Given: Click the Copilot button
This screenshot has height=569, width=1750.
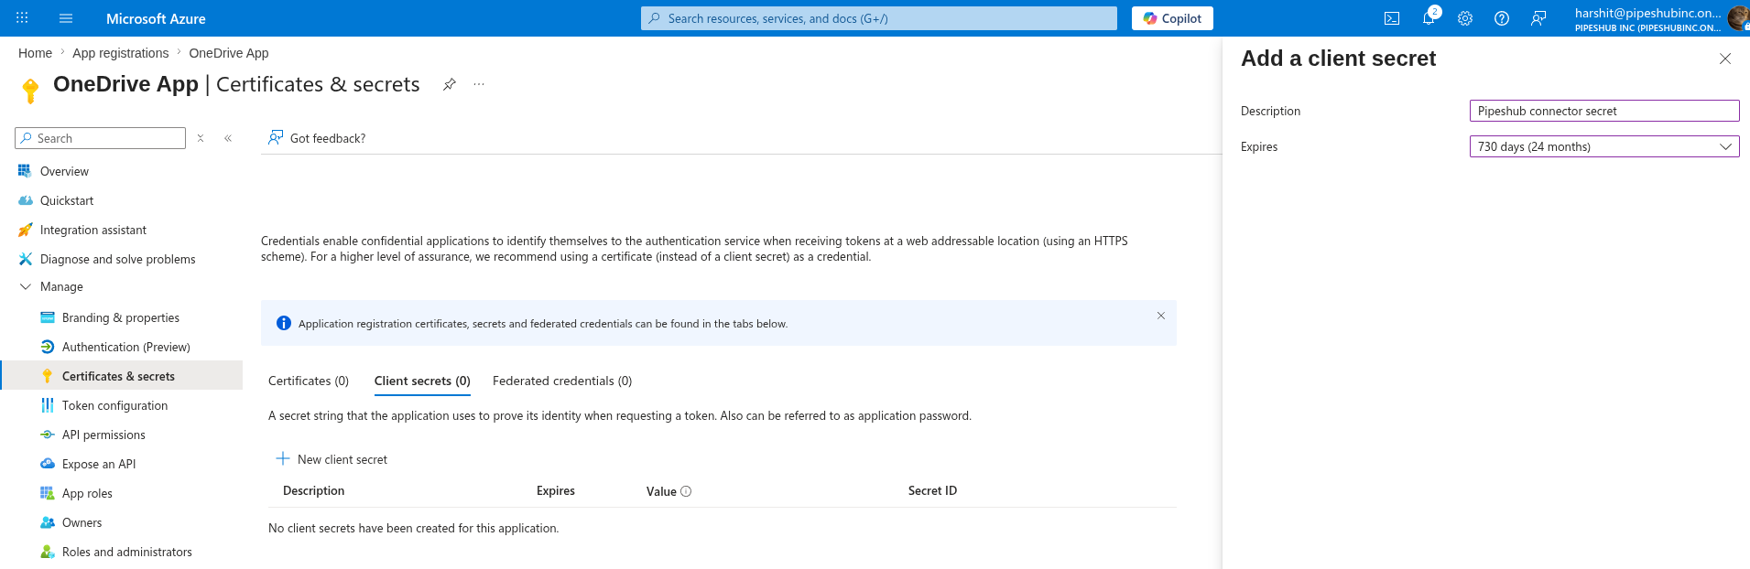Looking at the screenshot, I should click(1172, 18).
